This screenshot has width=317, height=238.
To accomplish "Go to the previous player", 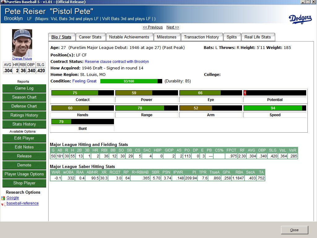I will coord(153,27).
